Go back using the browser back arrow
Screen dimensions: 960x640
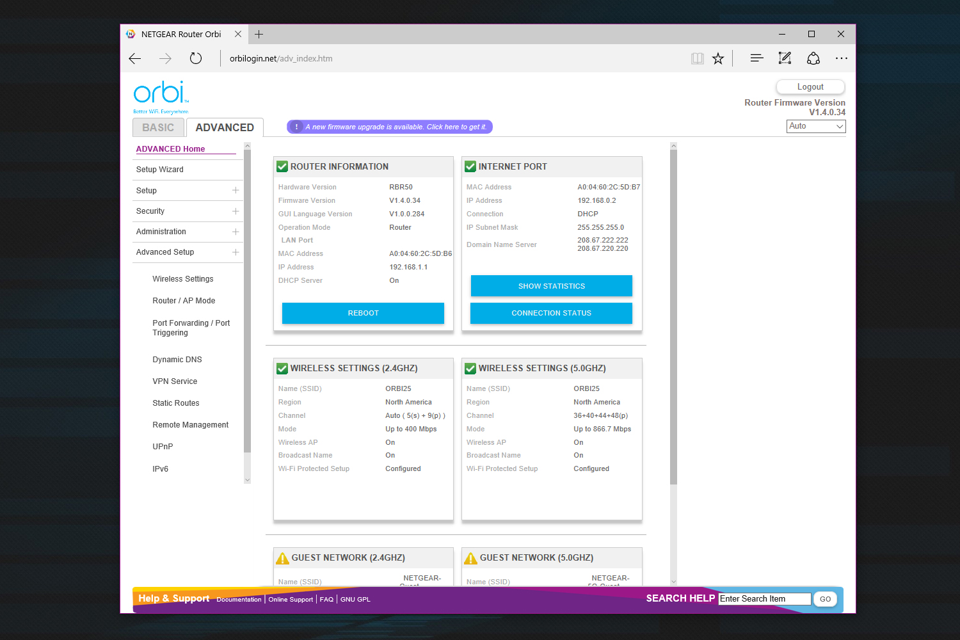coord(134,58)
